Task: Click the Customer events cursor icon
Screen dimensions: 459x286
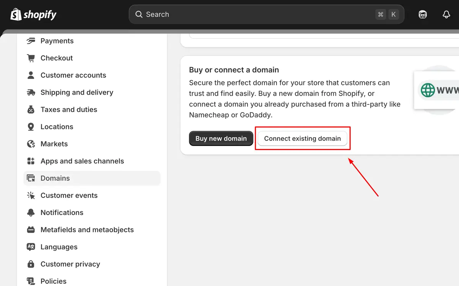Action: click(x=31, y=195)
